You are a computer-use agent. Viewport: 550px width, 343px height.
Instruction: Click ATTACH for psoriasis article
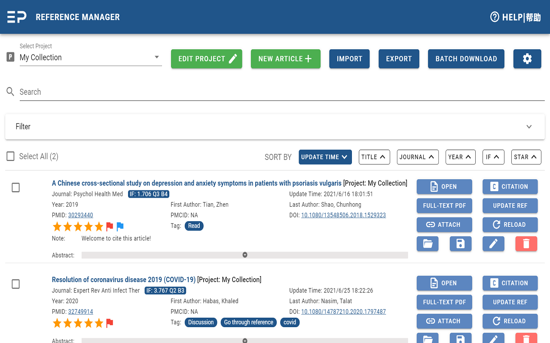pyautogui.click(x=444, y=225)
